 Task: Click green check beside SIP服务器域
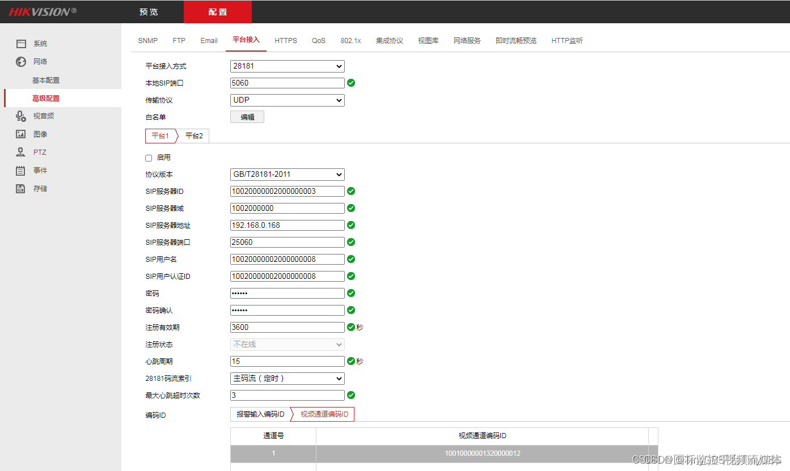point(351,208)
